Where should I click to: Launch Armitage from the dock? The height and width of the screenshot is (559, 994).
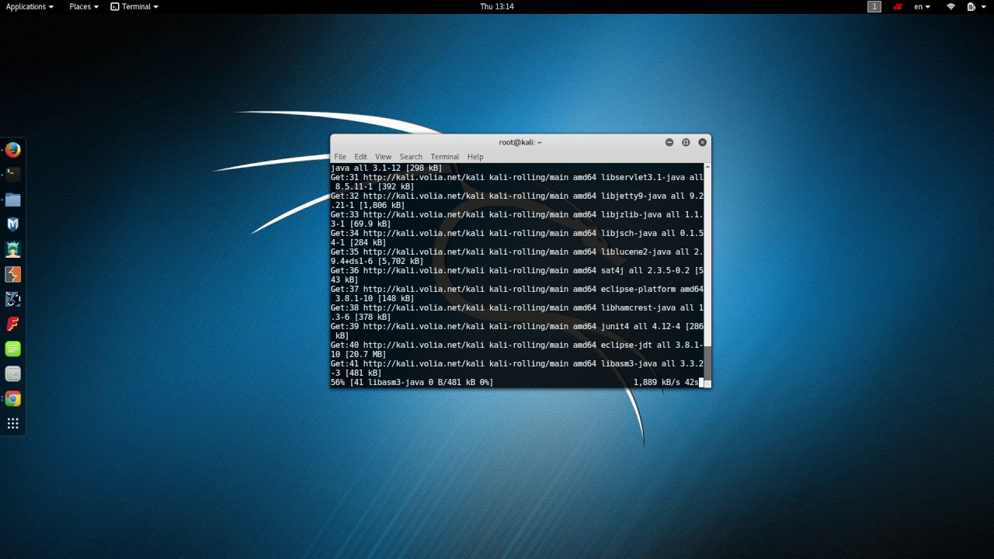tap(12, 249)
